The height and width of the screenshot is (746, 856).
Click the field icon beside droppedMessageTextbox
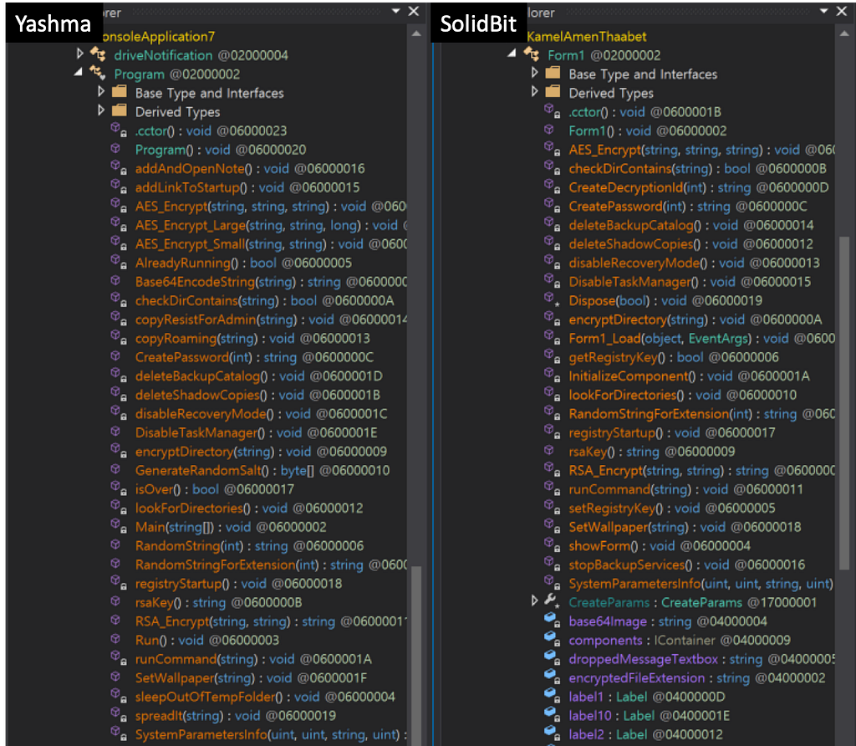(x=552, y=658)
